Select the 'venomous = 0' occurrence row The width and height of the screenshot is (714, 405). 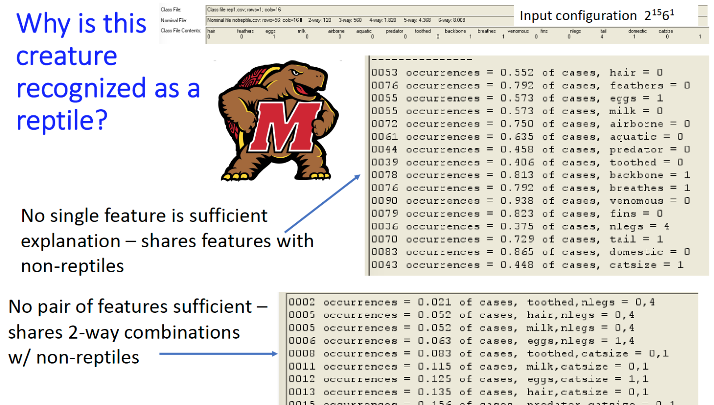[x=531, y=201]
